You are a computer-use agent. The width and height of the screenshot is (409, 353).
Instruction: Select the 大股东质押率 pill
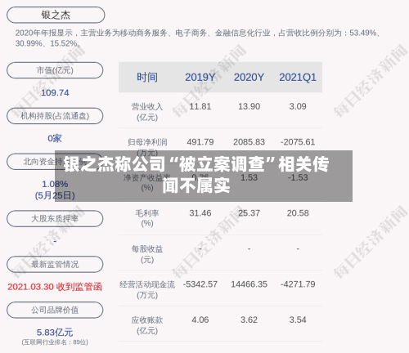point(55,218)
